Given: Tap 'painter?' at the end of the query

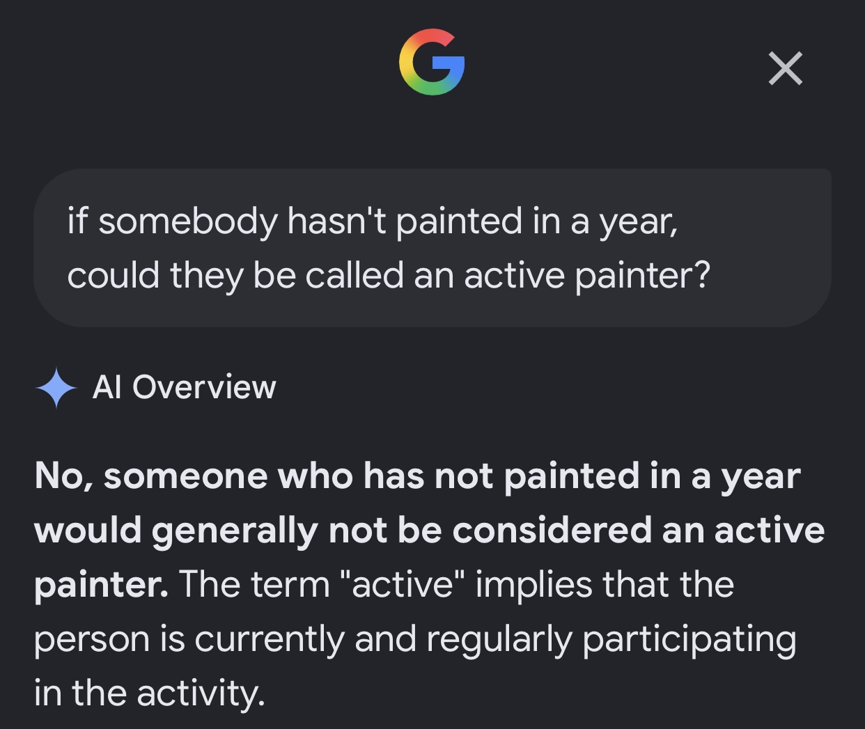Looking at the screenshot, I should pos(643,276).
